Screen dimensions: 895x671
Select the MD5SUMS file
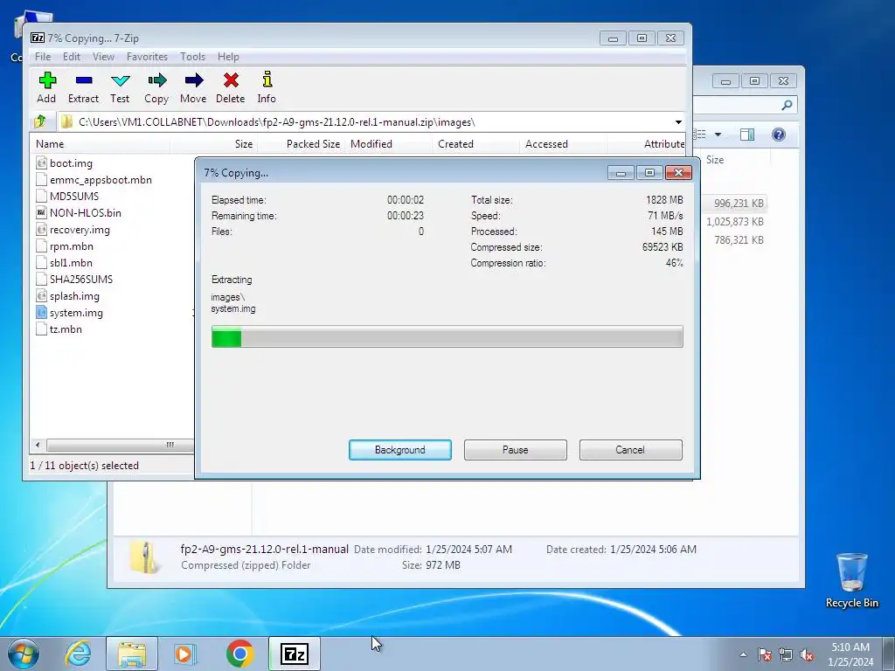point(74,197)
